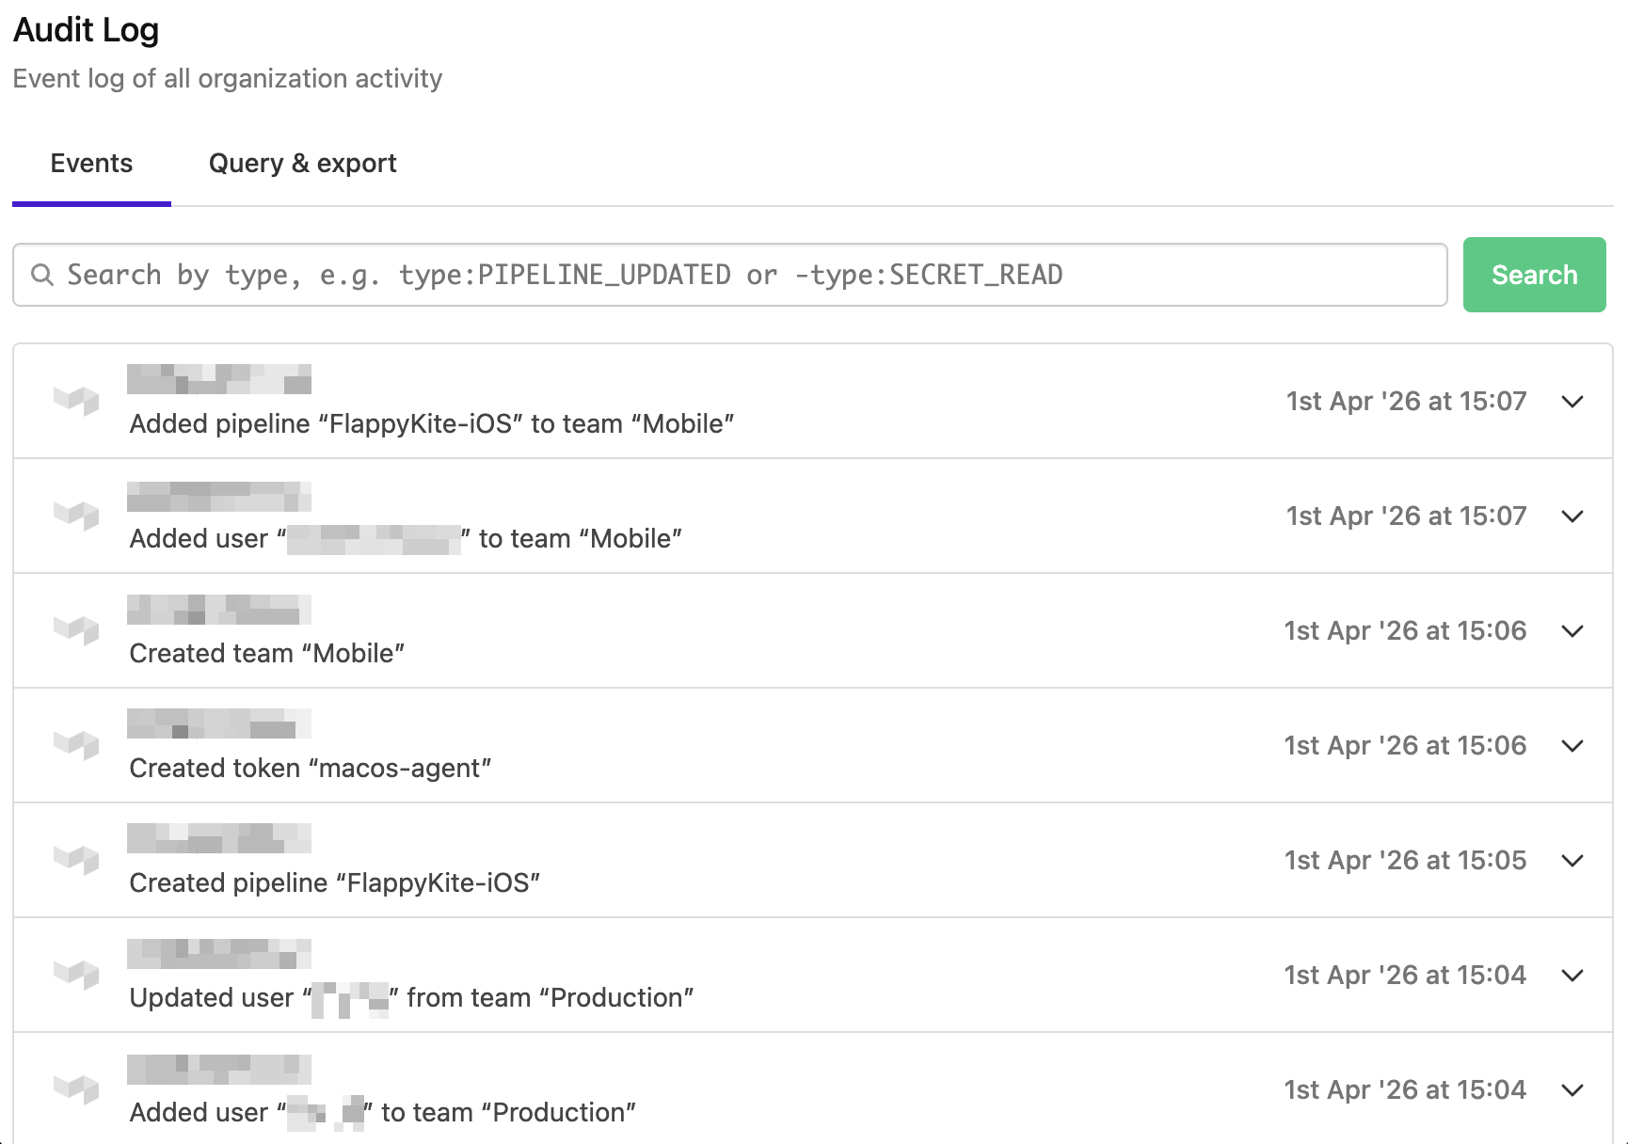The height and width of the screenshot is (1144, 1628).
Task: Expand the 'Added user to team Mobile' event row
Action: pyautogui.click(x=1572, y=516)
